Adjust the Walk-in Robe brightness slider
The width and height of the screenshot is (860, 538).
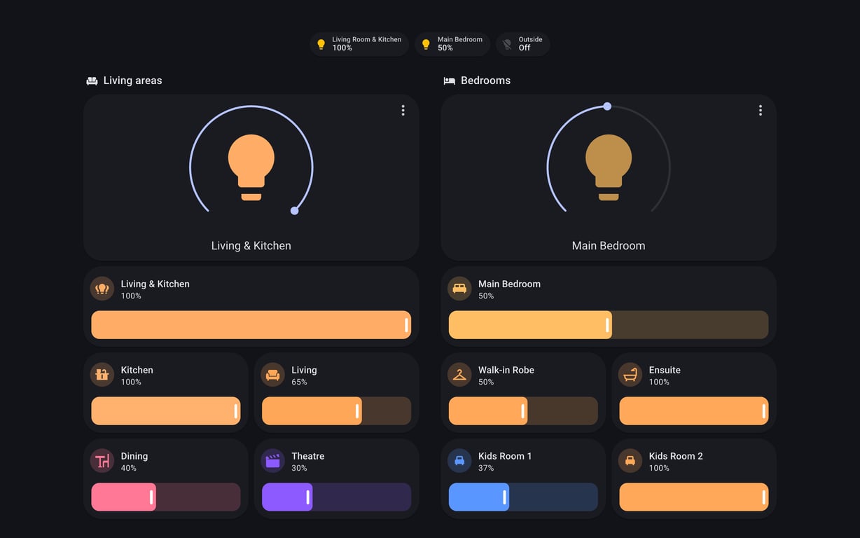(x=523, y=411)
